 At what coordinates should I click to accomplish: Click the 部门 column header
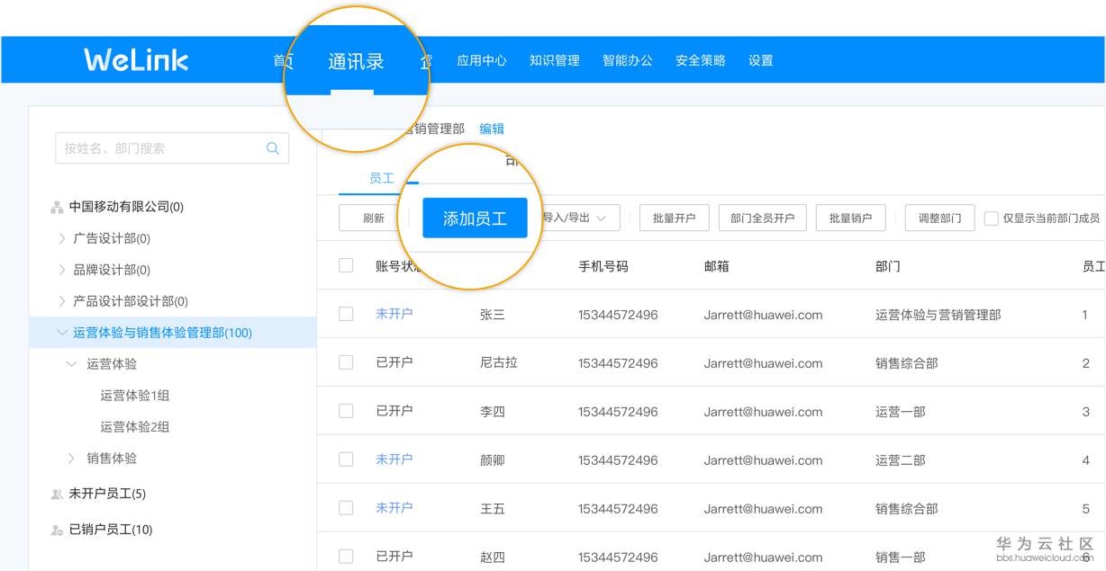(x=888, y=266)
